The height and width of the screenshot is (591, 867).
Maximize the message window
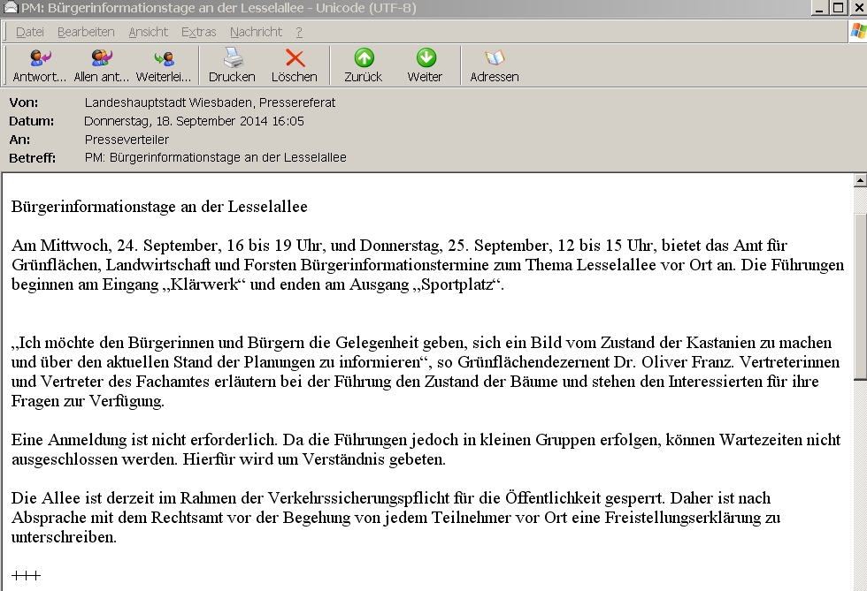[x=839, y=8]
